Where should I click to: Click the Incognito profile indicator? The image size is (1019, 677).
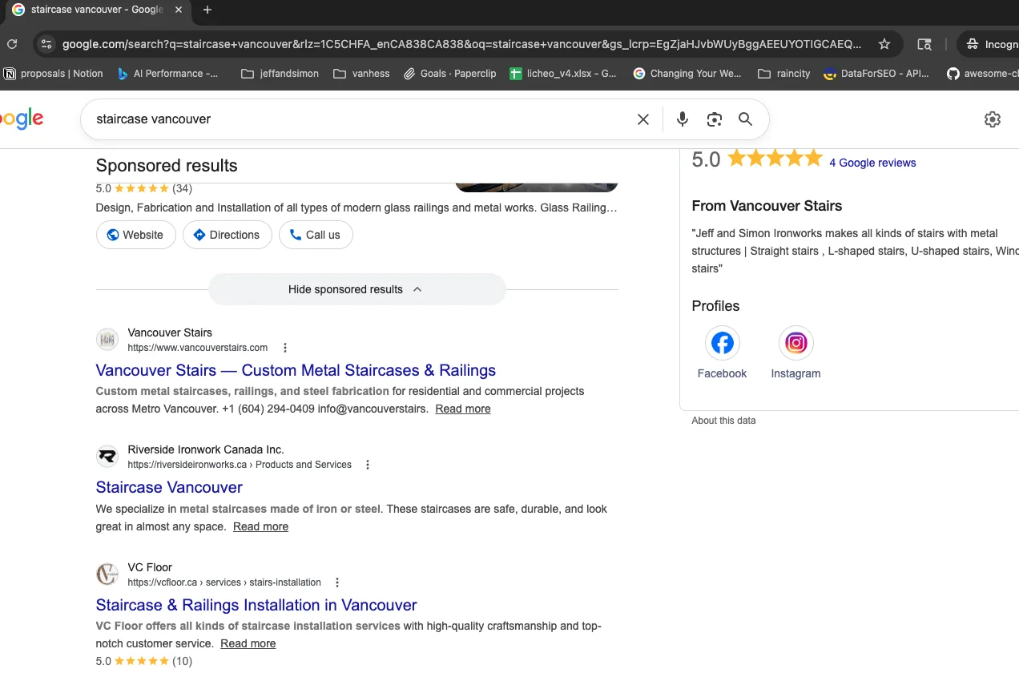click(992, 44)
